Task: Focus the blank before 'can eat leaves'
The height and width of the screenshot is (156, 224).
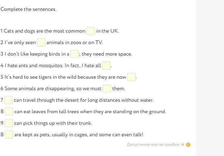Action: 9,112
